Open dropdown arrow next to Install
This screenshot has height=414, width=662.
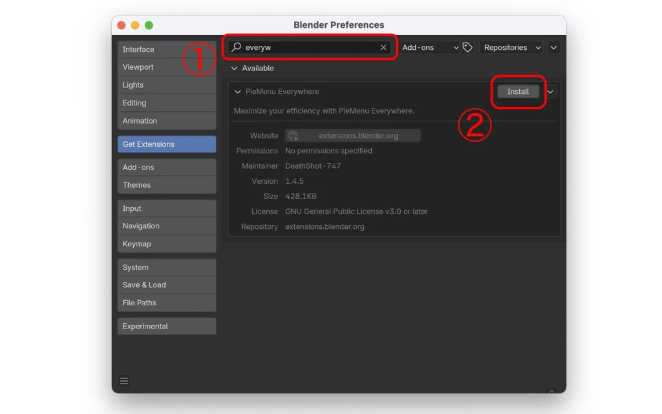coord(550,92)
